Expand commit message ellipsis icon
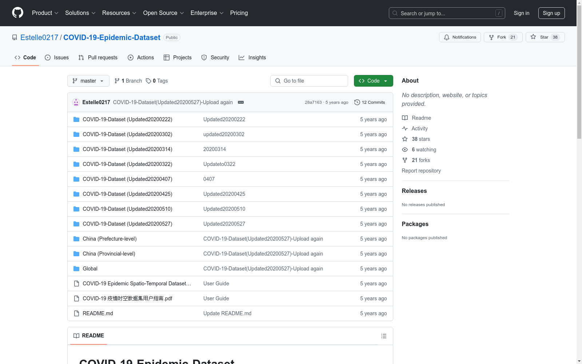582x364 pixels. 241,102
